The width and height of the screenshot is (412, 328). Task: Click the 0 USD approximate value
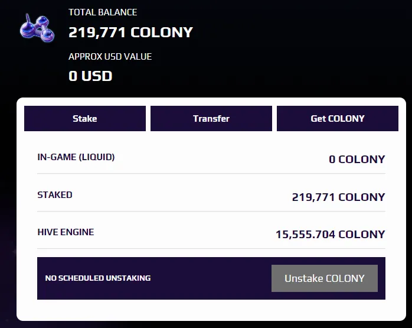[x=90, y=76]
